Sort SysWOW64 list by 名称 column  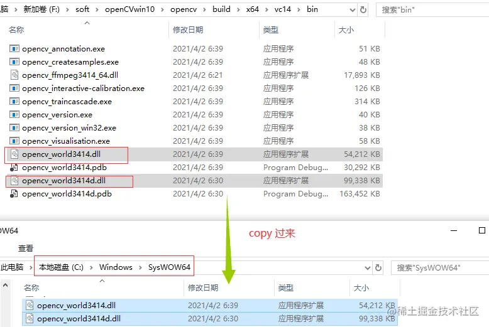coord(31,287)
